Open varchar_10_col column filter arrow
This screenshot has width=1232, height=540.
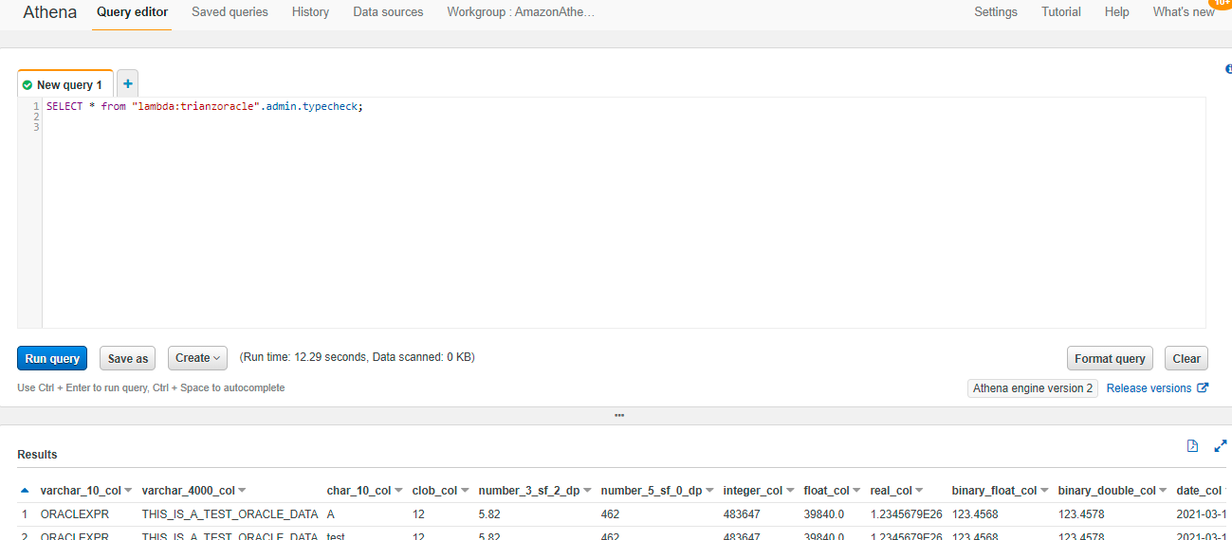(128, 491)
